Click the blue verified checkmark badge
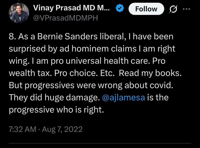 tap(120, 8)
